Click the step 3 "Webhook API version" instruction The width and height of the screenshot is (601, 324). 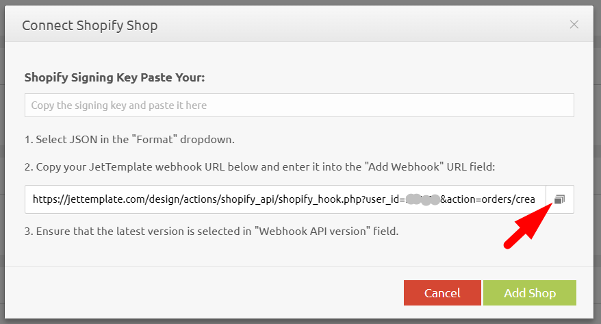(x=212, y=231)
